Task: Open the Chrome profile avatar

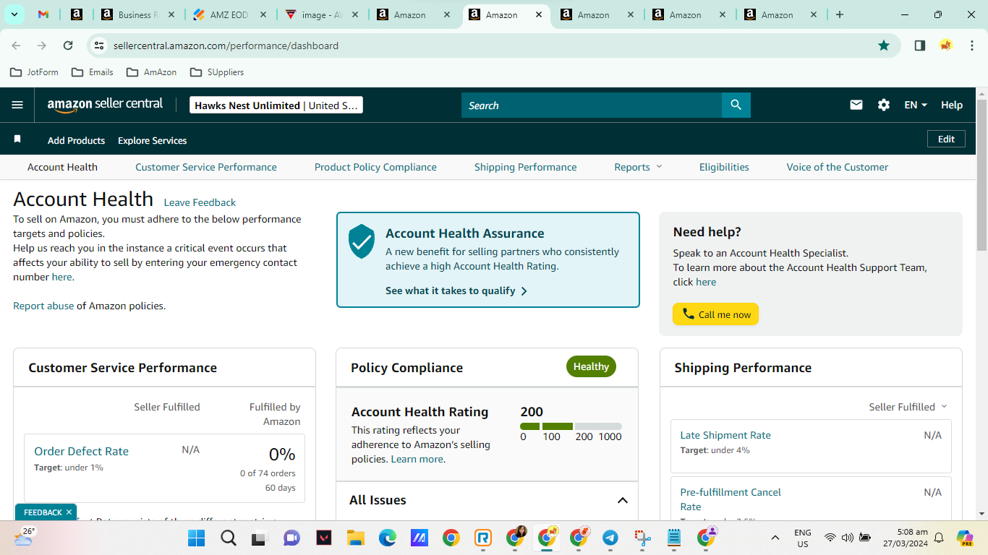Action: coord(946,46)
